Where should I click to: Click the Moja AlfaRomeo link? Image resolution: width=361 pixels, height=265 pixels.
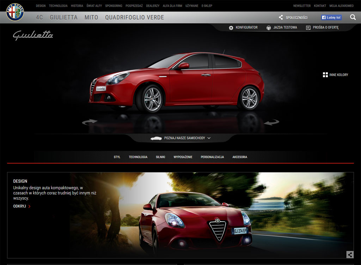341,6
